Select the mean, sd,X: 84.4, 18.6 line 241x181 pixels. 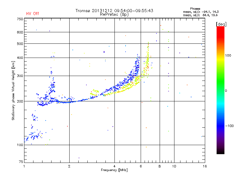coord(200,15)
